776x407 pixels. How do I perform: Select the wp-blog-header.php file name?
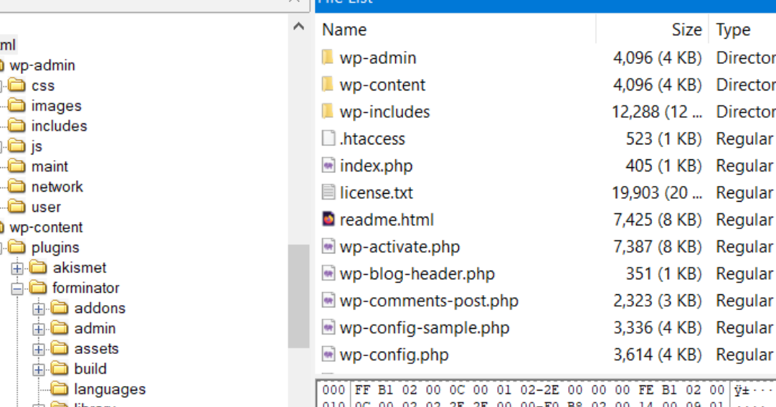417,273
